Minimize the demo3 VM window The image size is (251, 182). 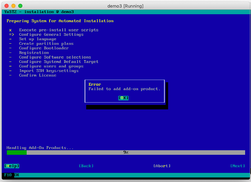click(13, 6)
